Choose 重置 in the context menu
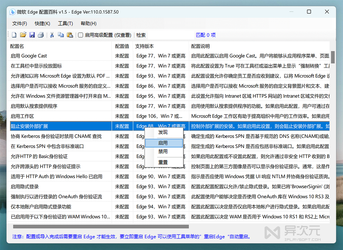Image resolution: width=343 pixels, height=250 pixels. pyautogui.click(x=164, y=162)
